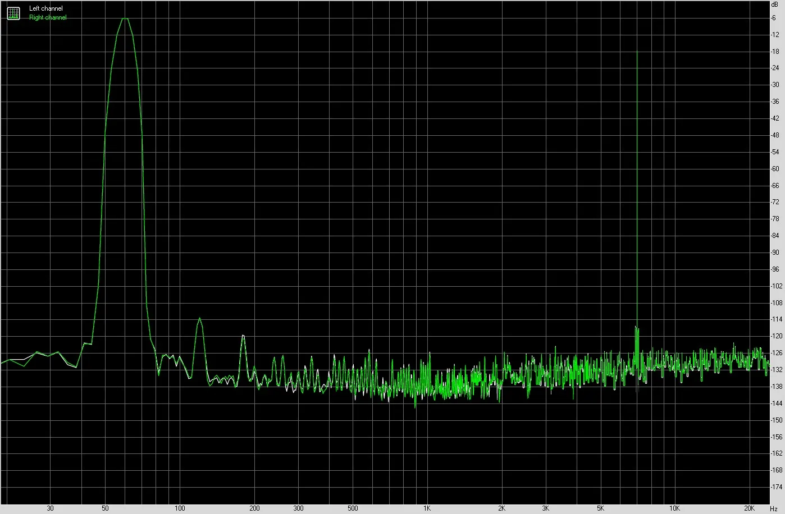This screenshot has width=785, height=514.
Task: Click the -30 value on the dB axis
Action: [x=775, y=85]
